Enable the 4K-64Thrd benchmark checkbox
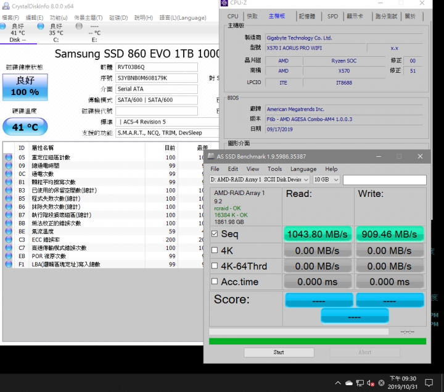444x392 pixels. pyautogui.click(x=215, y=265)
